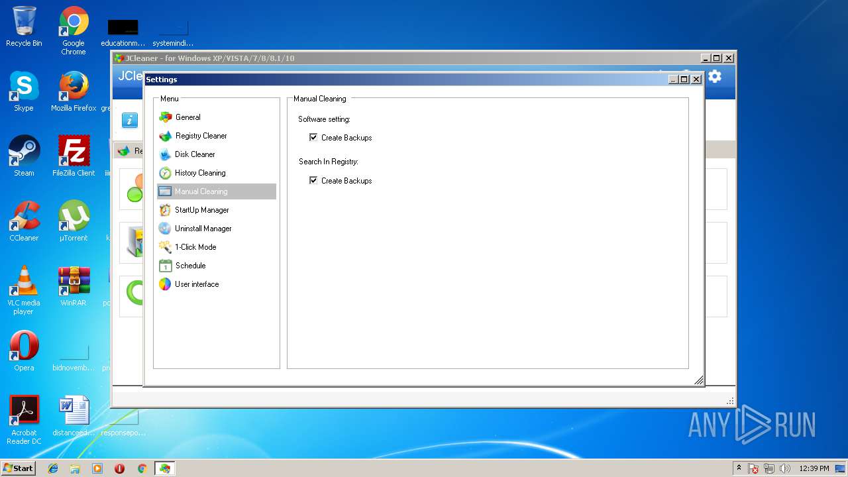Viewport: 848px width, 477px height.
Task: Open Windows Media Player from taskbar
Action: point(97,468)
